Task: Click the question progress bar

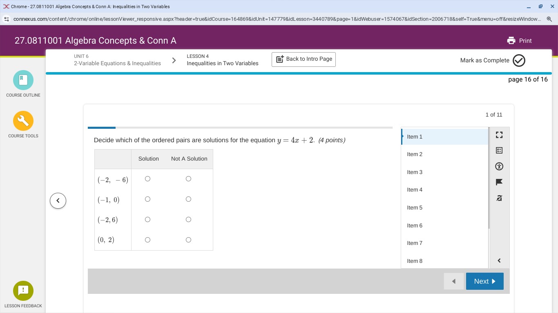Action: tap(240, 128)
